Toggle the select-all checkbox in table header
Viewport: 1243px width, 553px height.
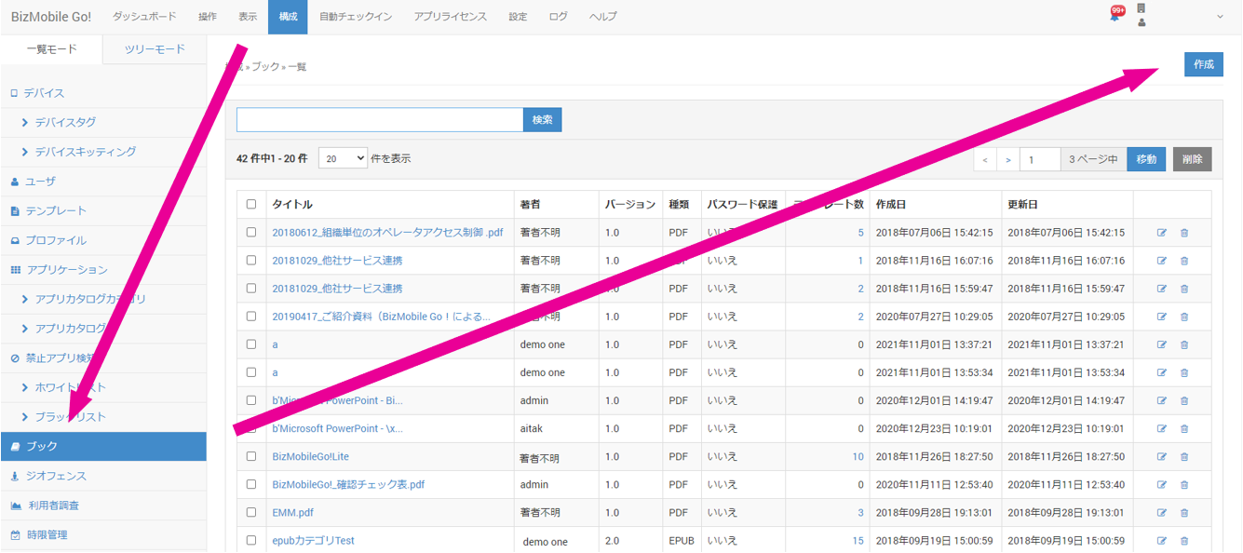click(x=251, y=205)
